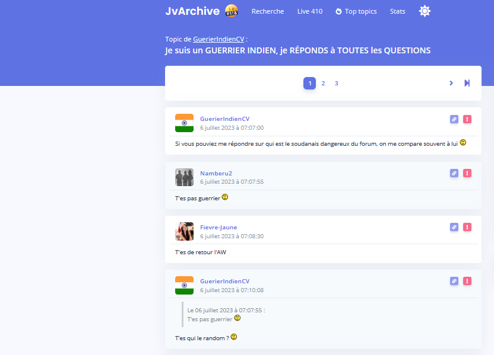Go to page 2 of topic
The image size is (494, 355).
(x=323, y=84)
